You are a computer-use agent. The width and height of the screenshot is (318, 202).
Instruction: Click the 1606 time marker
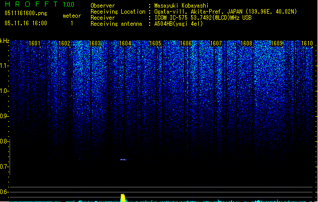[186, 43]
